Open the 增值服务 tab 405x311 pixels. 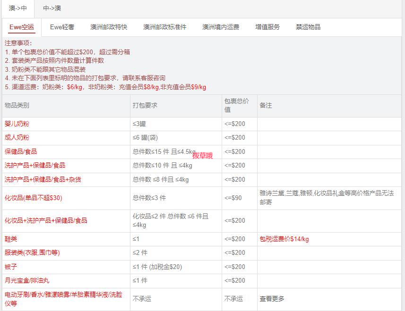click(x=267, y=27)
